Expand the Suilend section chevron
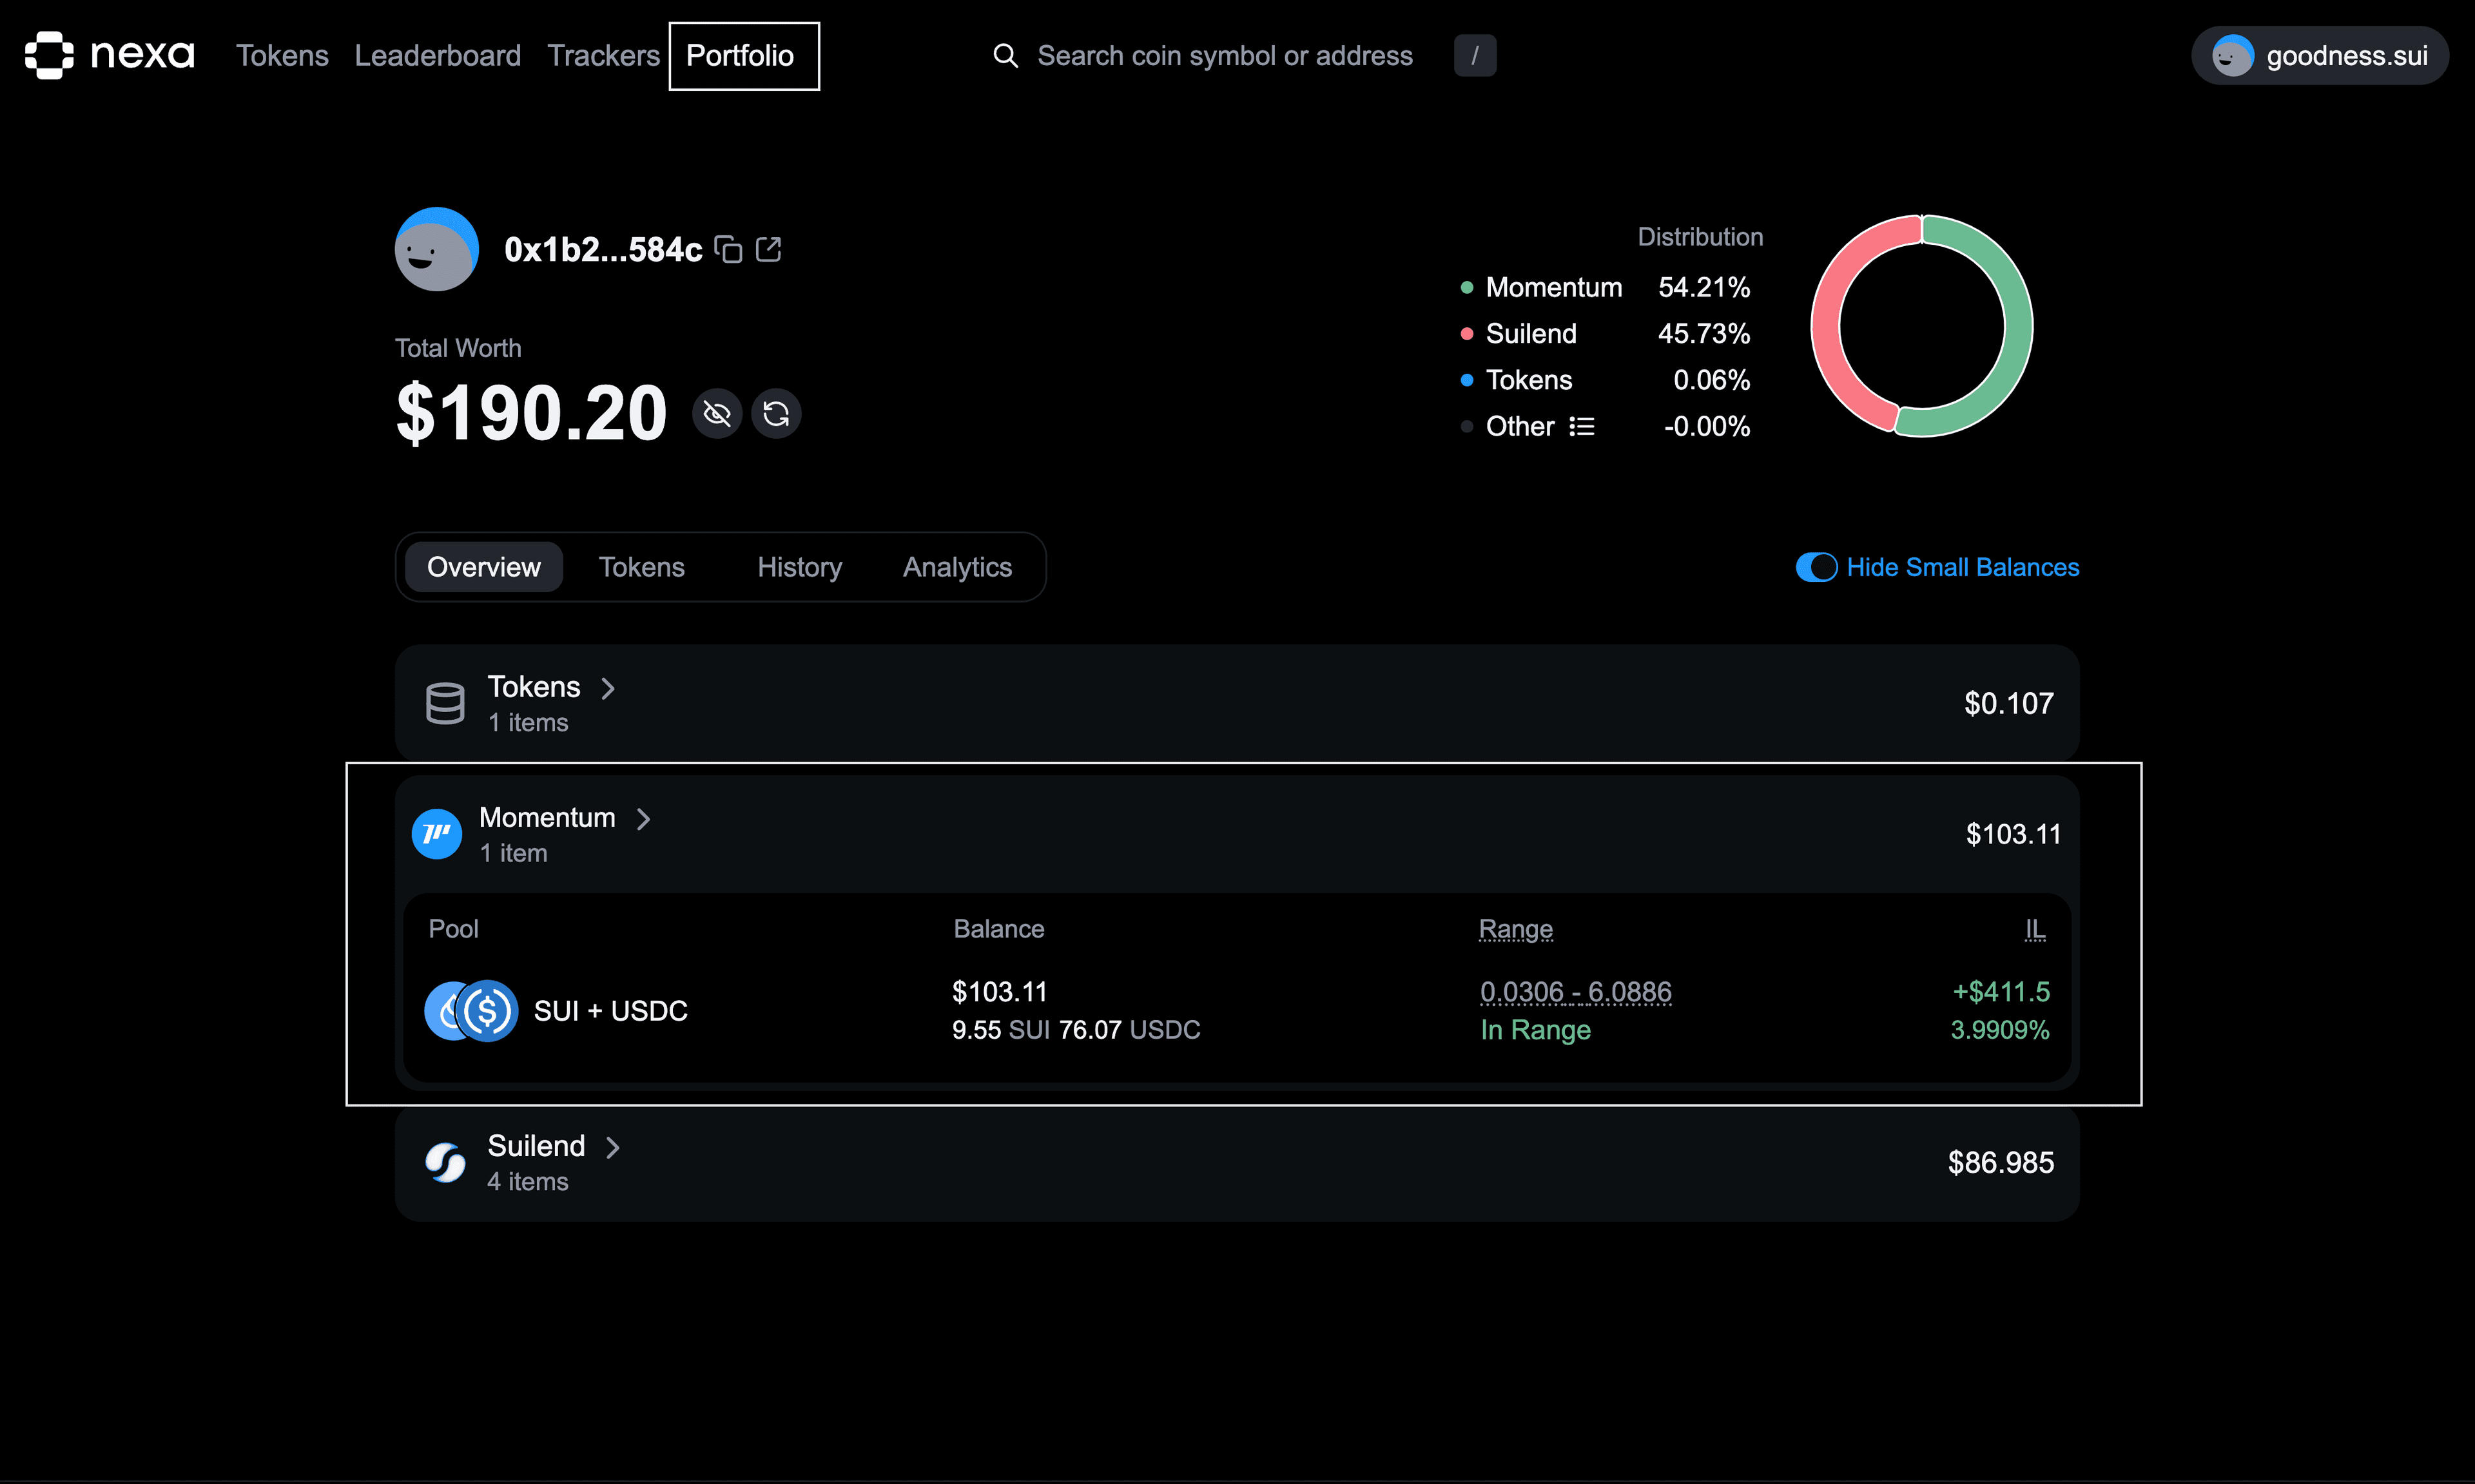The width and height of the screenshot is (2475, 1484). tap(613, 1147)
